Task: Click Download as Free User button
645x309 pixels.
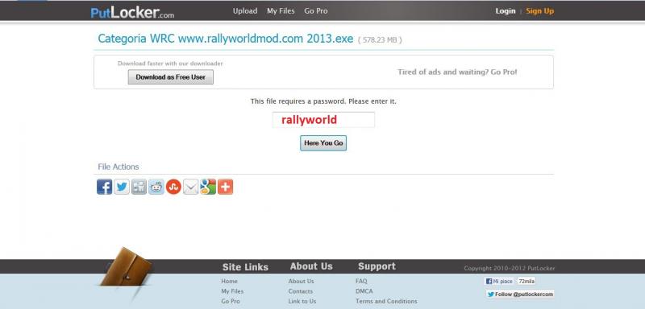Action: [x=171, y=76]
